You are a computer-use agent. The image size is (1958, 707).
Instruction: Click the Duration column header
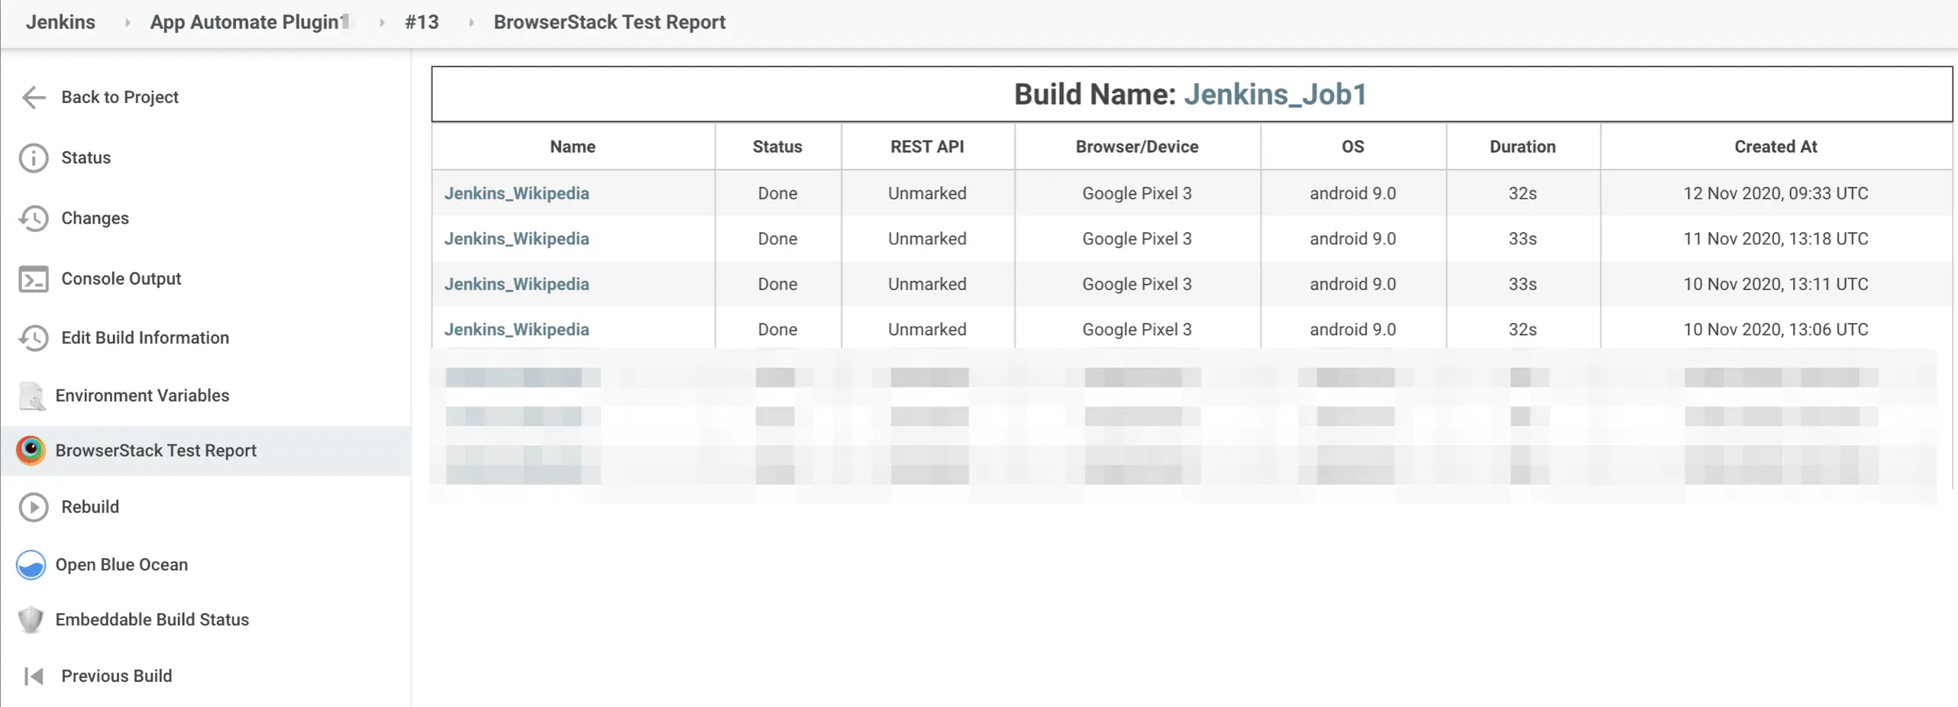click(1522, 147)
